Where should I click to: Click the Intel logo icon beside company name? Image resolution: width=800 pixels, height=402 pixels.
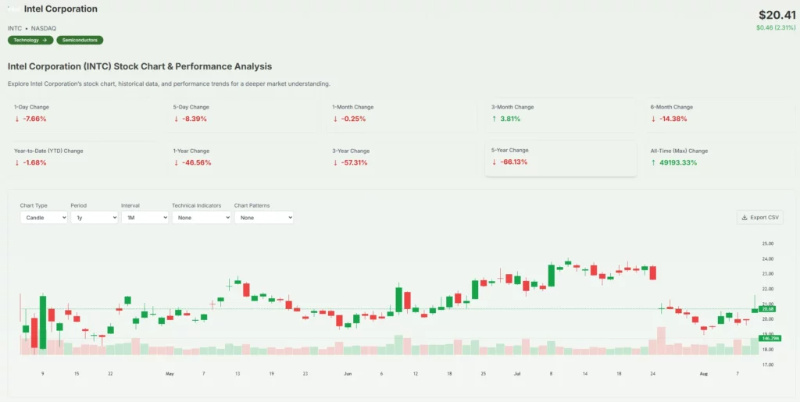tap(14, 9)
